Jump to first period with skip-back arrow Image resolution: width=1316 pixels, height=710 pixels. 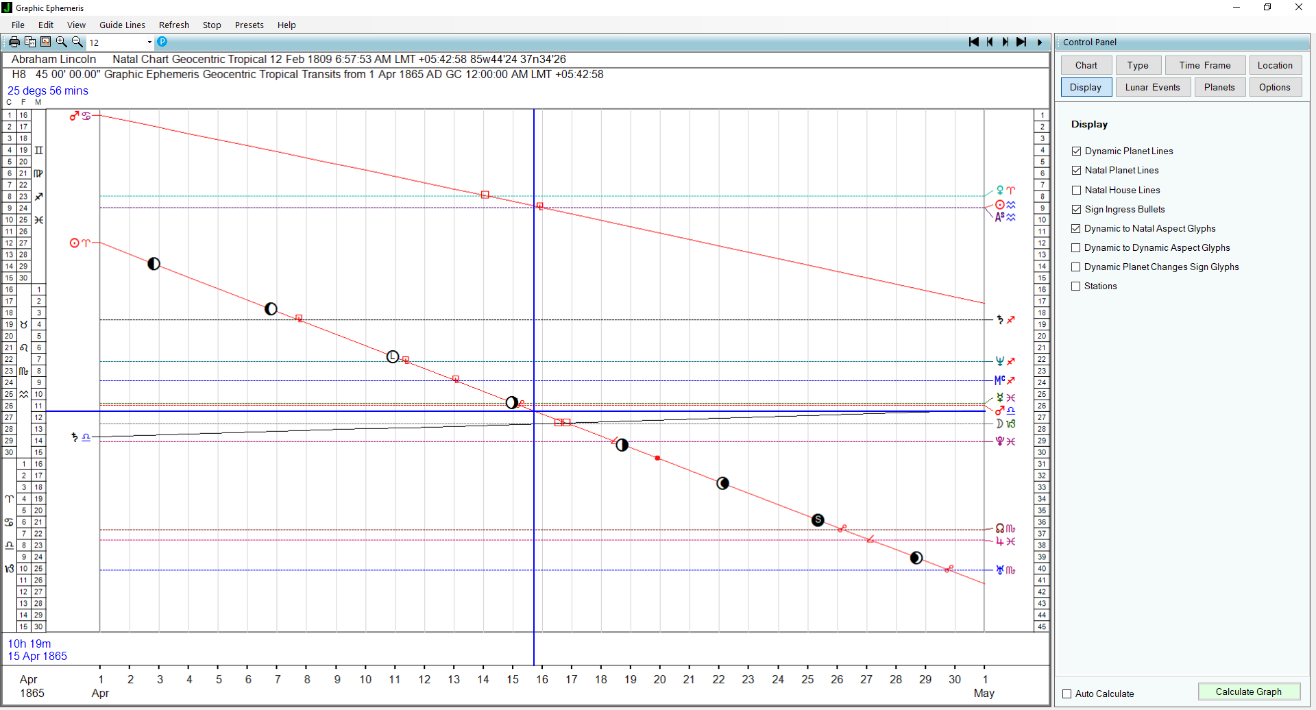(973, 42)
